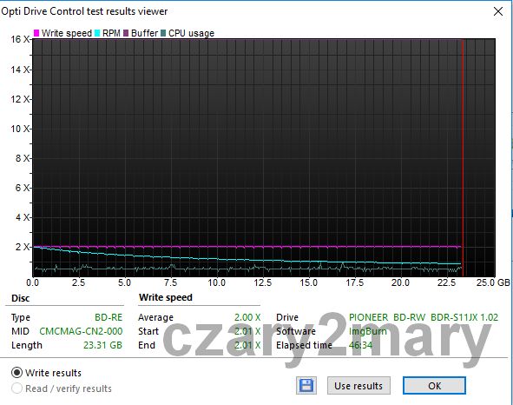Click the red end-of-write marker line

point(463,157)
